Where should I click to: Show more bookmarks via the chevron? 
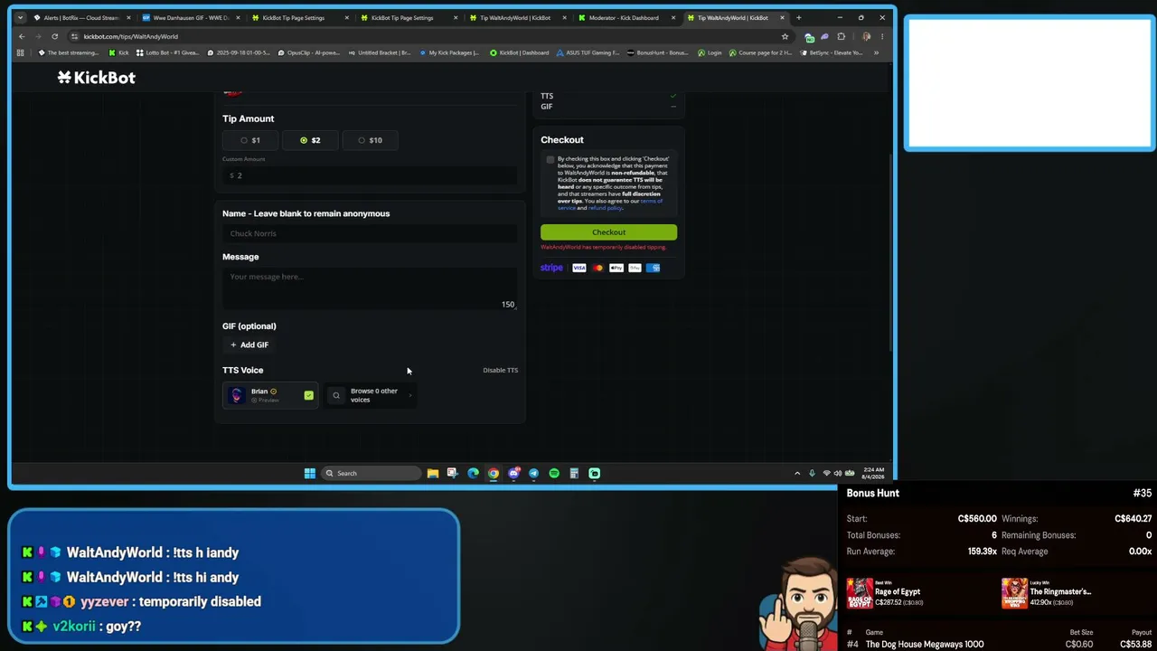pyautogui.click(x=876, y=52)
